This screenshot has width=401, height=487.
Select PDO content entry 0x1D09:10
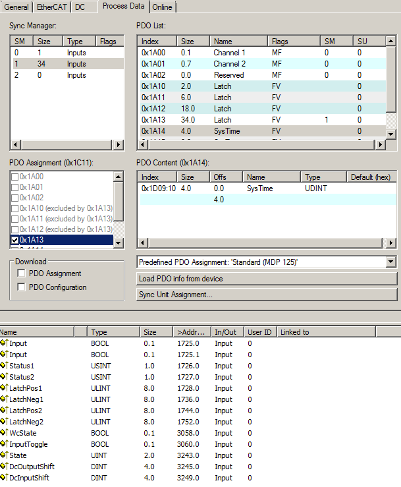(x=267, y=188)
